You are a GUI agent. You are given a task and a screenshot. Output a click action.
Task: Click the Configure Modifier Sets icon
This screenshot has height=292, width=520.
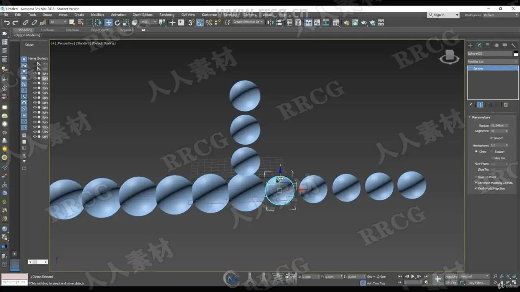(x=506, y=105)
